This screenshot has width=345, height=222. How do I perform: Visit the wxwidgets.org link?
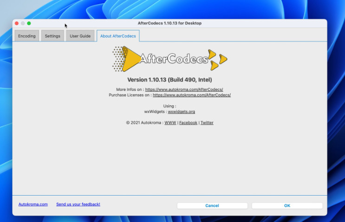coord(181,112)
